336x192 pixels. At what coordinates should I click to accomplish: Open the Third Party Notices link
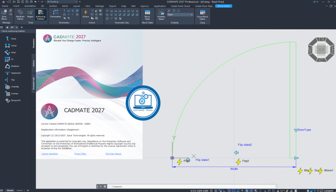click(x=113, y=154)
